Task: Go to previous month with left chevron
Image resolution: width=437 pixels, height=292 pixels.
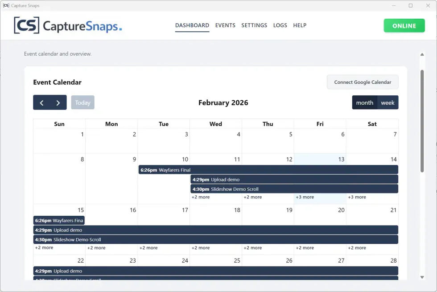Action: pyautogui.click(x=41, y=103)
